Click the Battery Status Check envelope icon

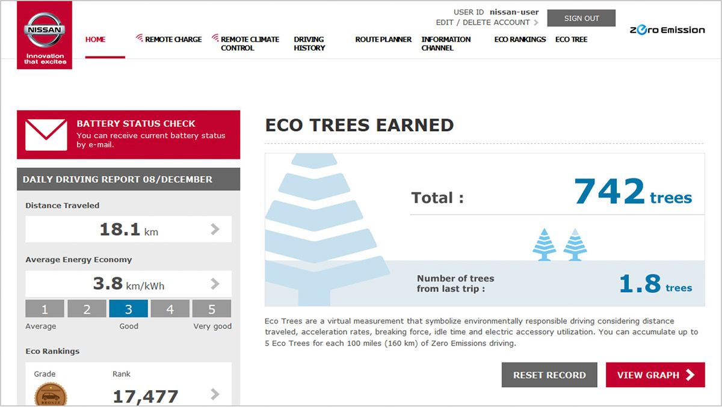point(46,135)
